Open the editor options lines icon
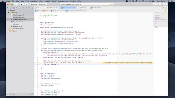The image size is (175, 98). pyautogui.click(x=163, y=8)
